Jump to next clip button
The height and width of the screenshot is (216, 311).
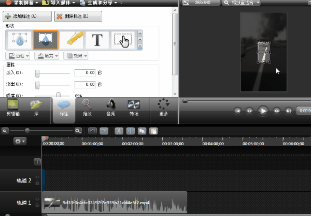[288, 111]
